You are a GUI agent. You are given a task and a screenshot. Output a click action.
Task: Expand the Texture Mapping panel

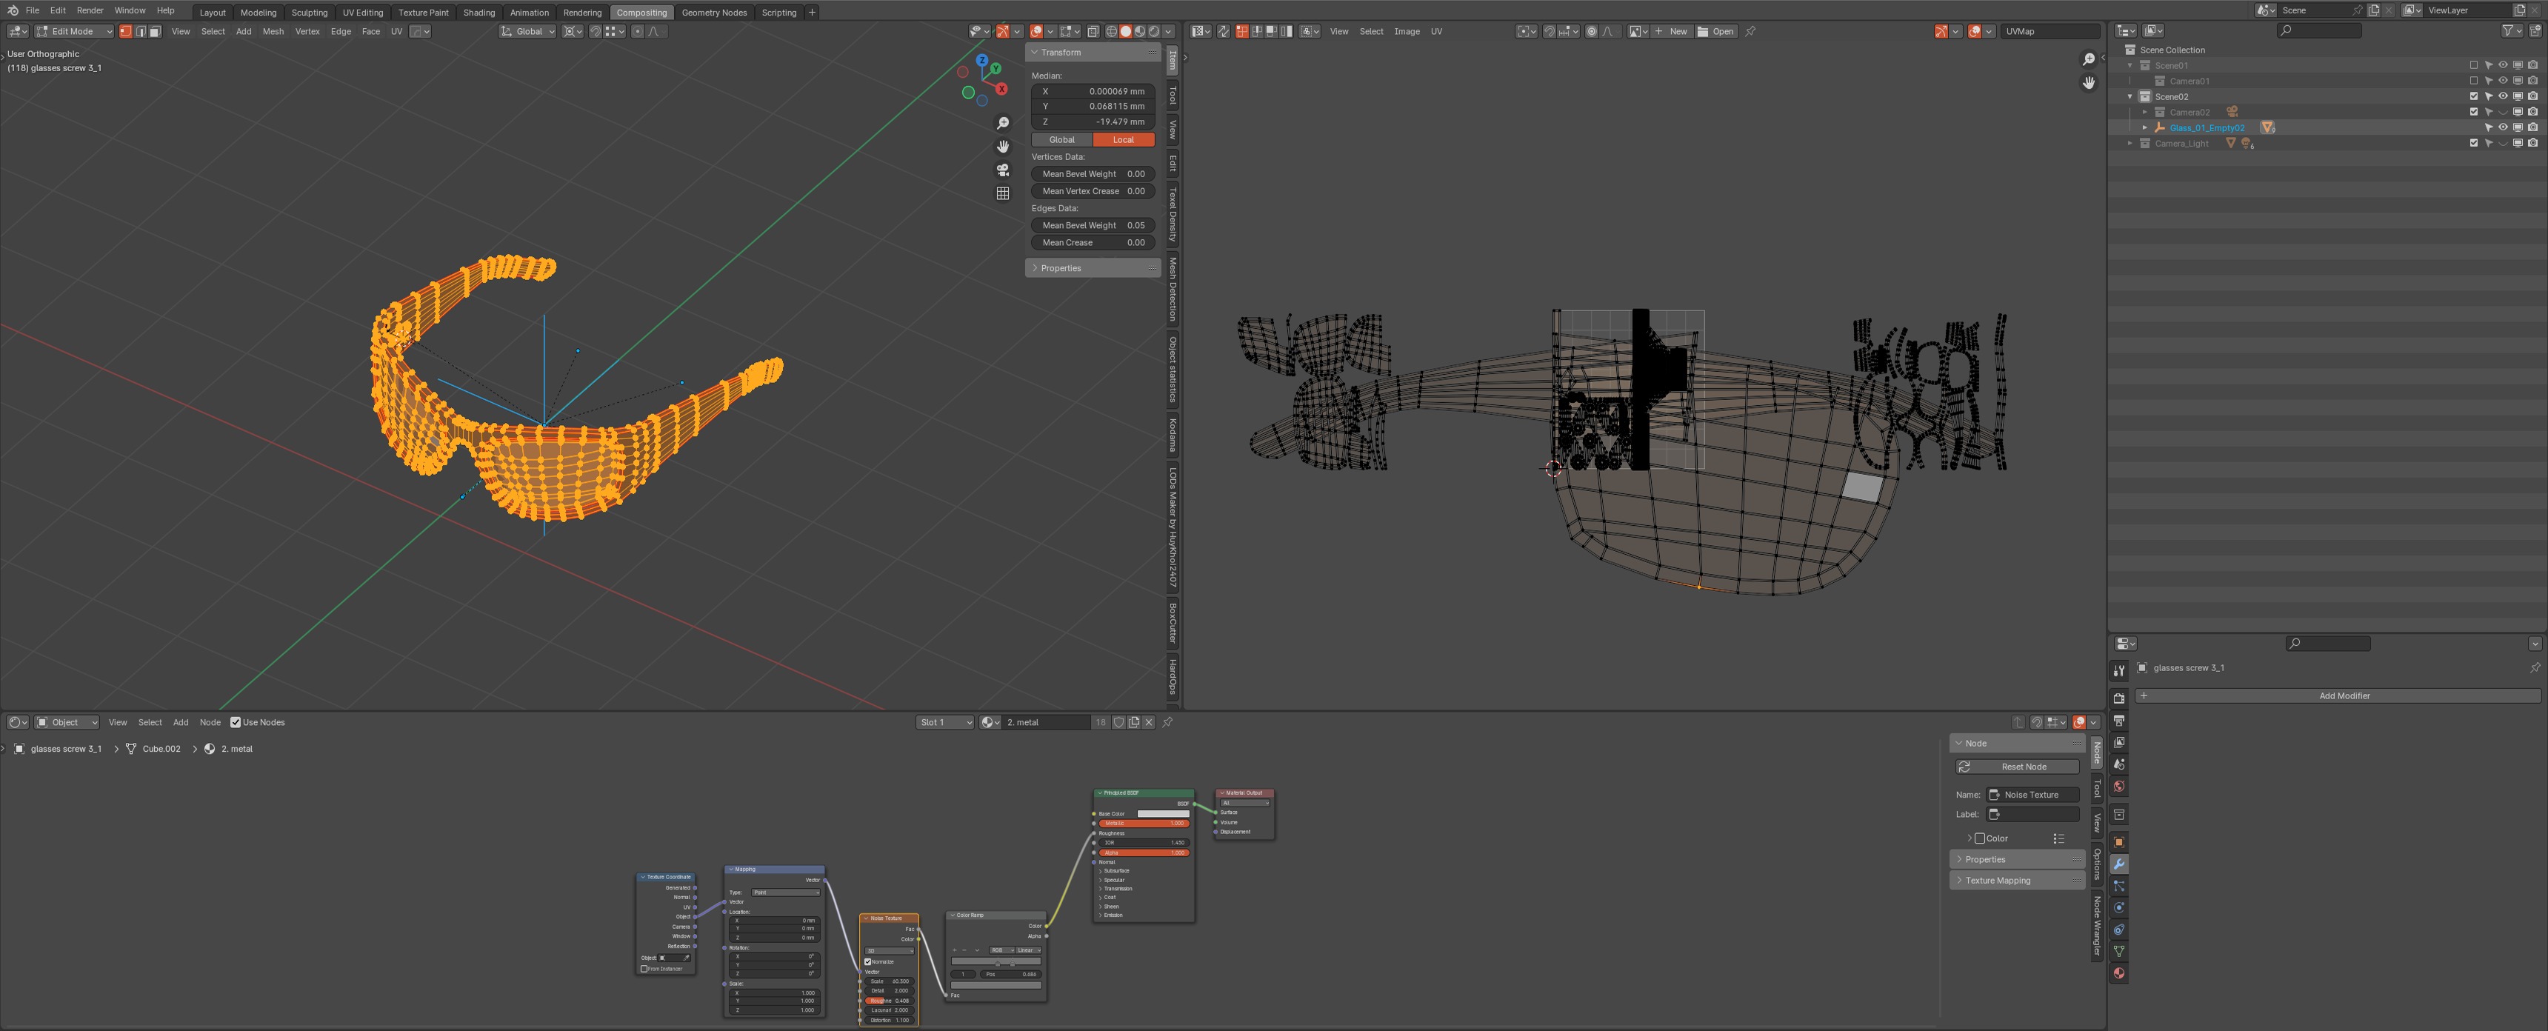coord(1997,881)
